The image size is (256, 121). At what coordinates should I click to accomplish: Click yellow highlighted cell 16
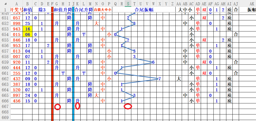click(x=27, y=29)
